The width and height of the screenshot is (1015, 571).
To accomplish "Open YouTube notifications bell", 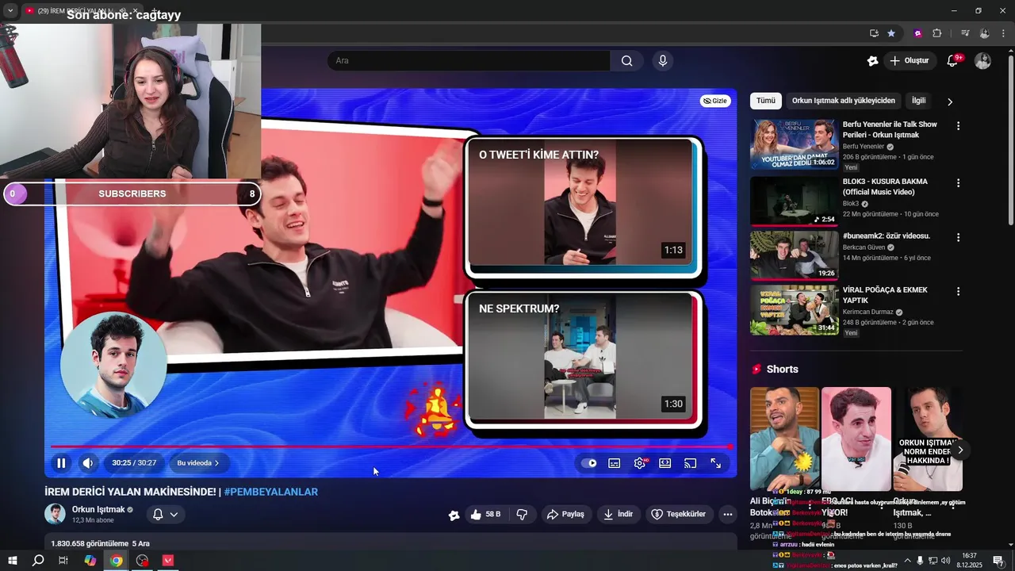I will [953, 61].
